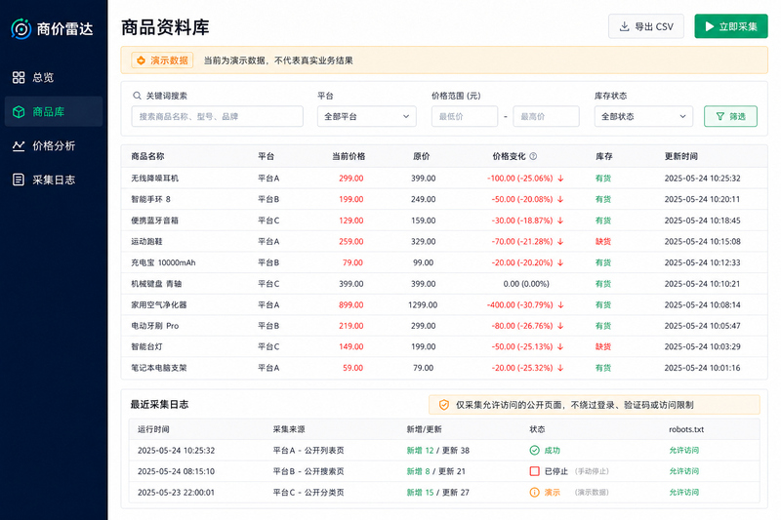Image resolution: width=781 pixels, height=520 pixels.
Task: Click the down arrow in 家用空气净化器 row
Action: point(560,304)
